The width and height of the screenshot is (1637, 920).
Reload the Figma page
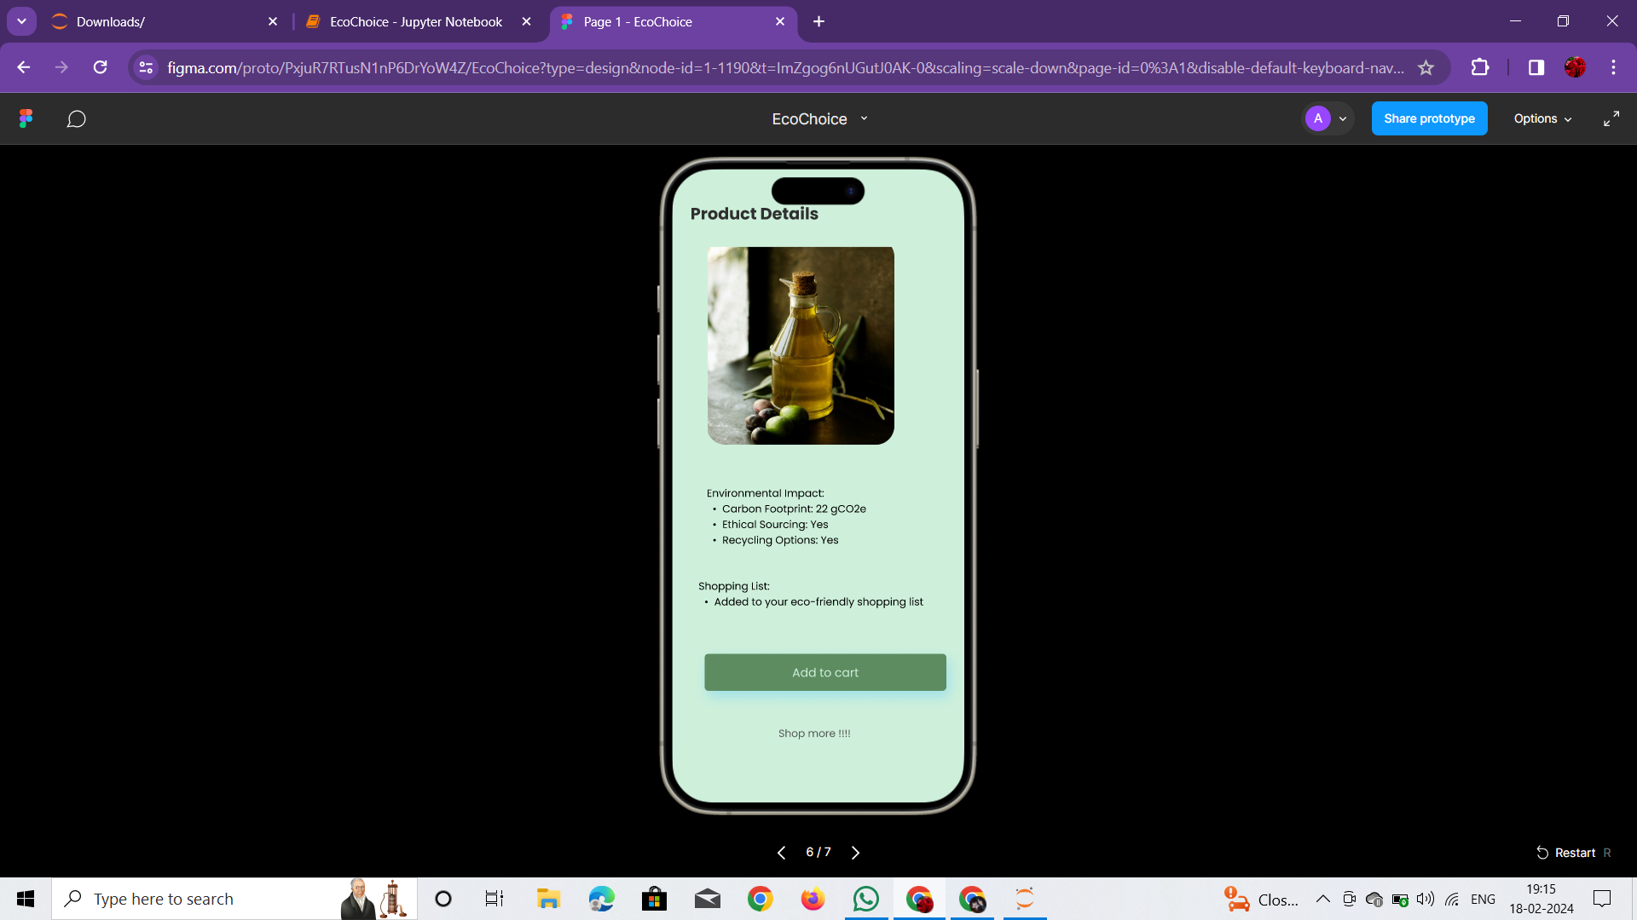click(100, 67)
